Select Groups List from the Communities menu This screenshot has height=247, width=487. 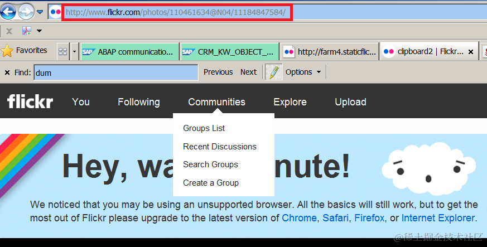204,128
